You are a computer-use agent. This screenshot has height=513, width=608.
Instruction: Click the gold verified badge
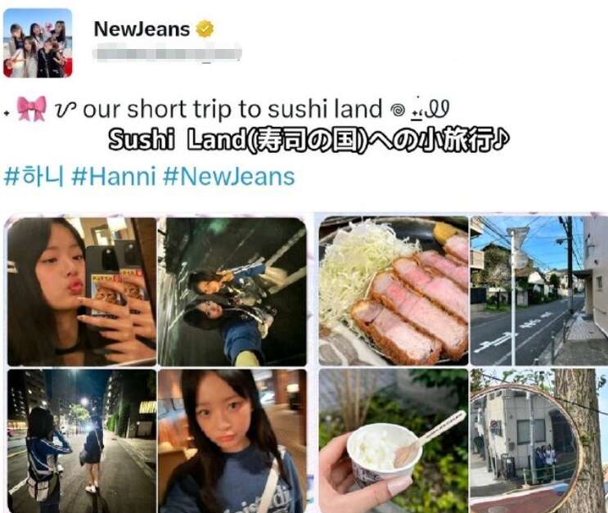click(x=205, y=29)
